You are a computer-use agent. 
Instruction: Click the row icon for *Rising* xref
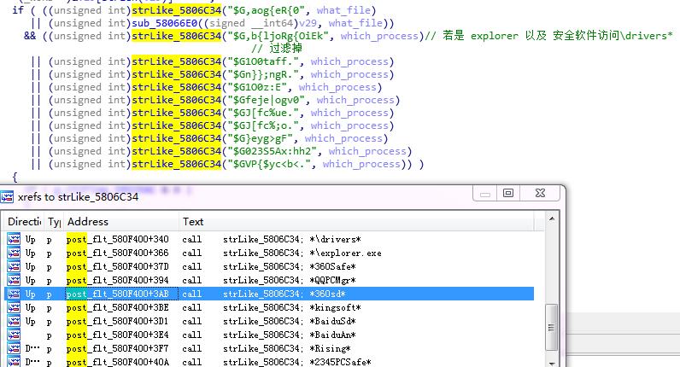point(14,349)
